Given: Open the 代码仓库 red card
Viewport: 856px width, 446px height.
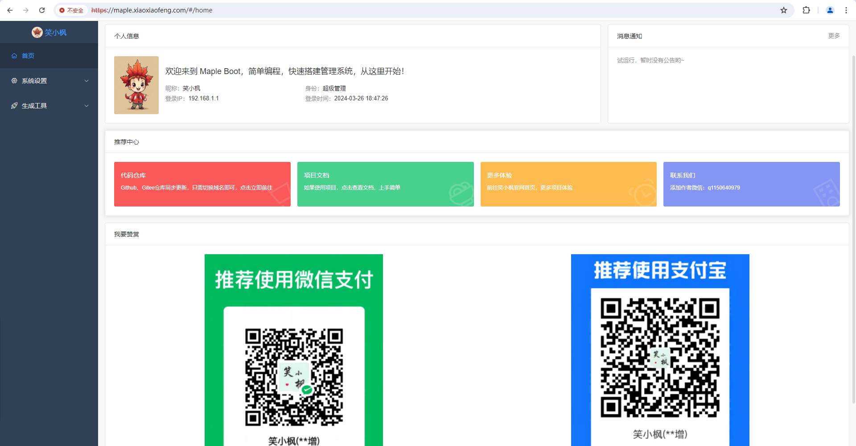Looking at the screenshot, I should [202, 184].
